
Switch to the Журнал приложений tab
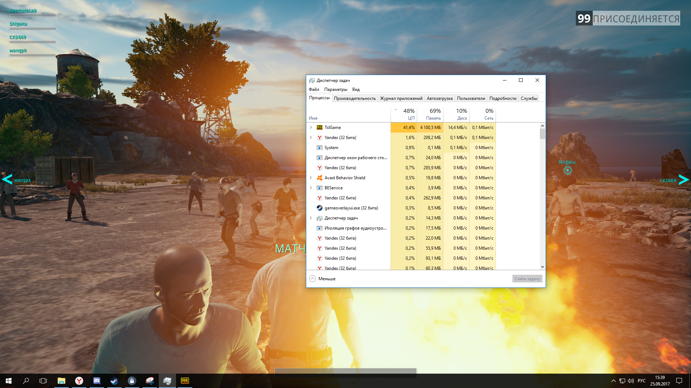tap(401, 98)
